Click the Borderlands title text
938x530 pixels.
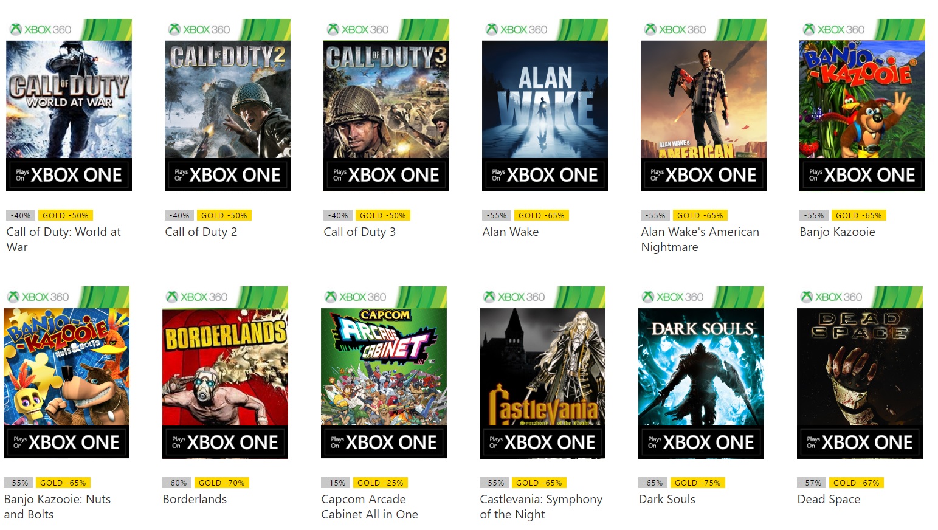(x=195, y=499)
